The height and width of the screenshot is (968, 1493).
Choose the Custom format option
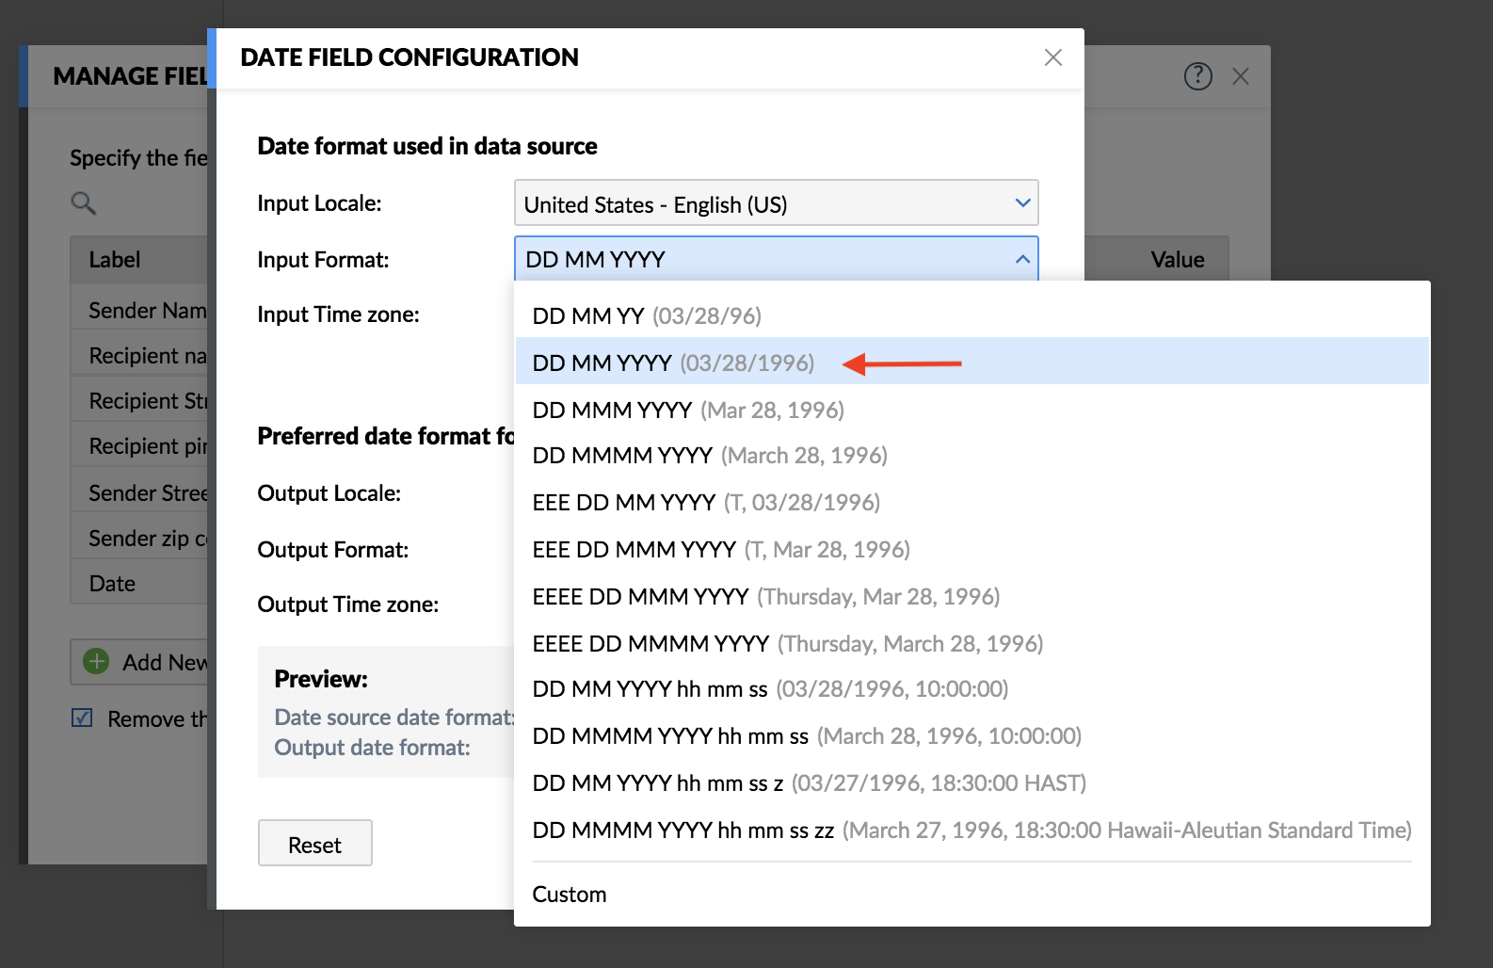[570, 895]
